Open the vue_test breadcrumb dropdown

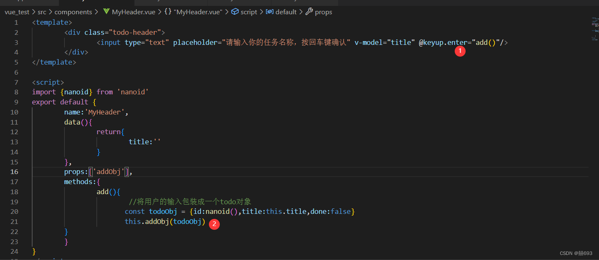point(17,12)
